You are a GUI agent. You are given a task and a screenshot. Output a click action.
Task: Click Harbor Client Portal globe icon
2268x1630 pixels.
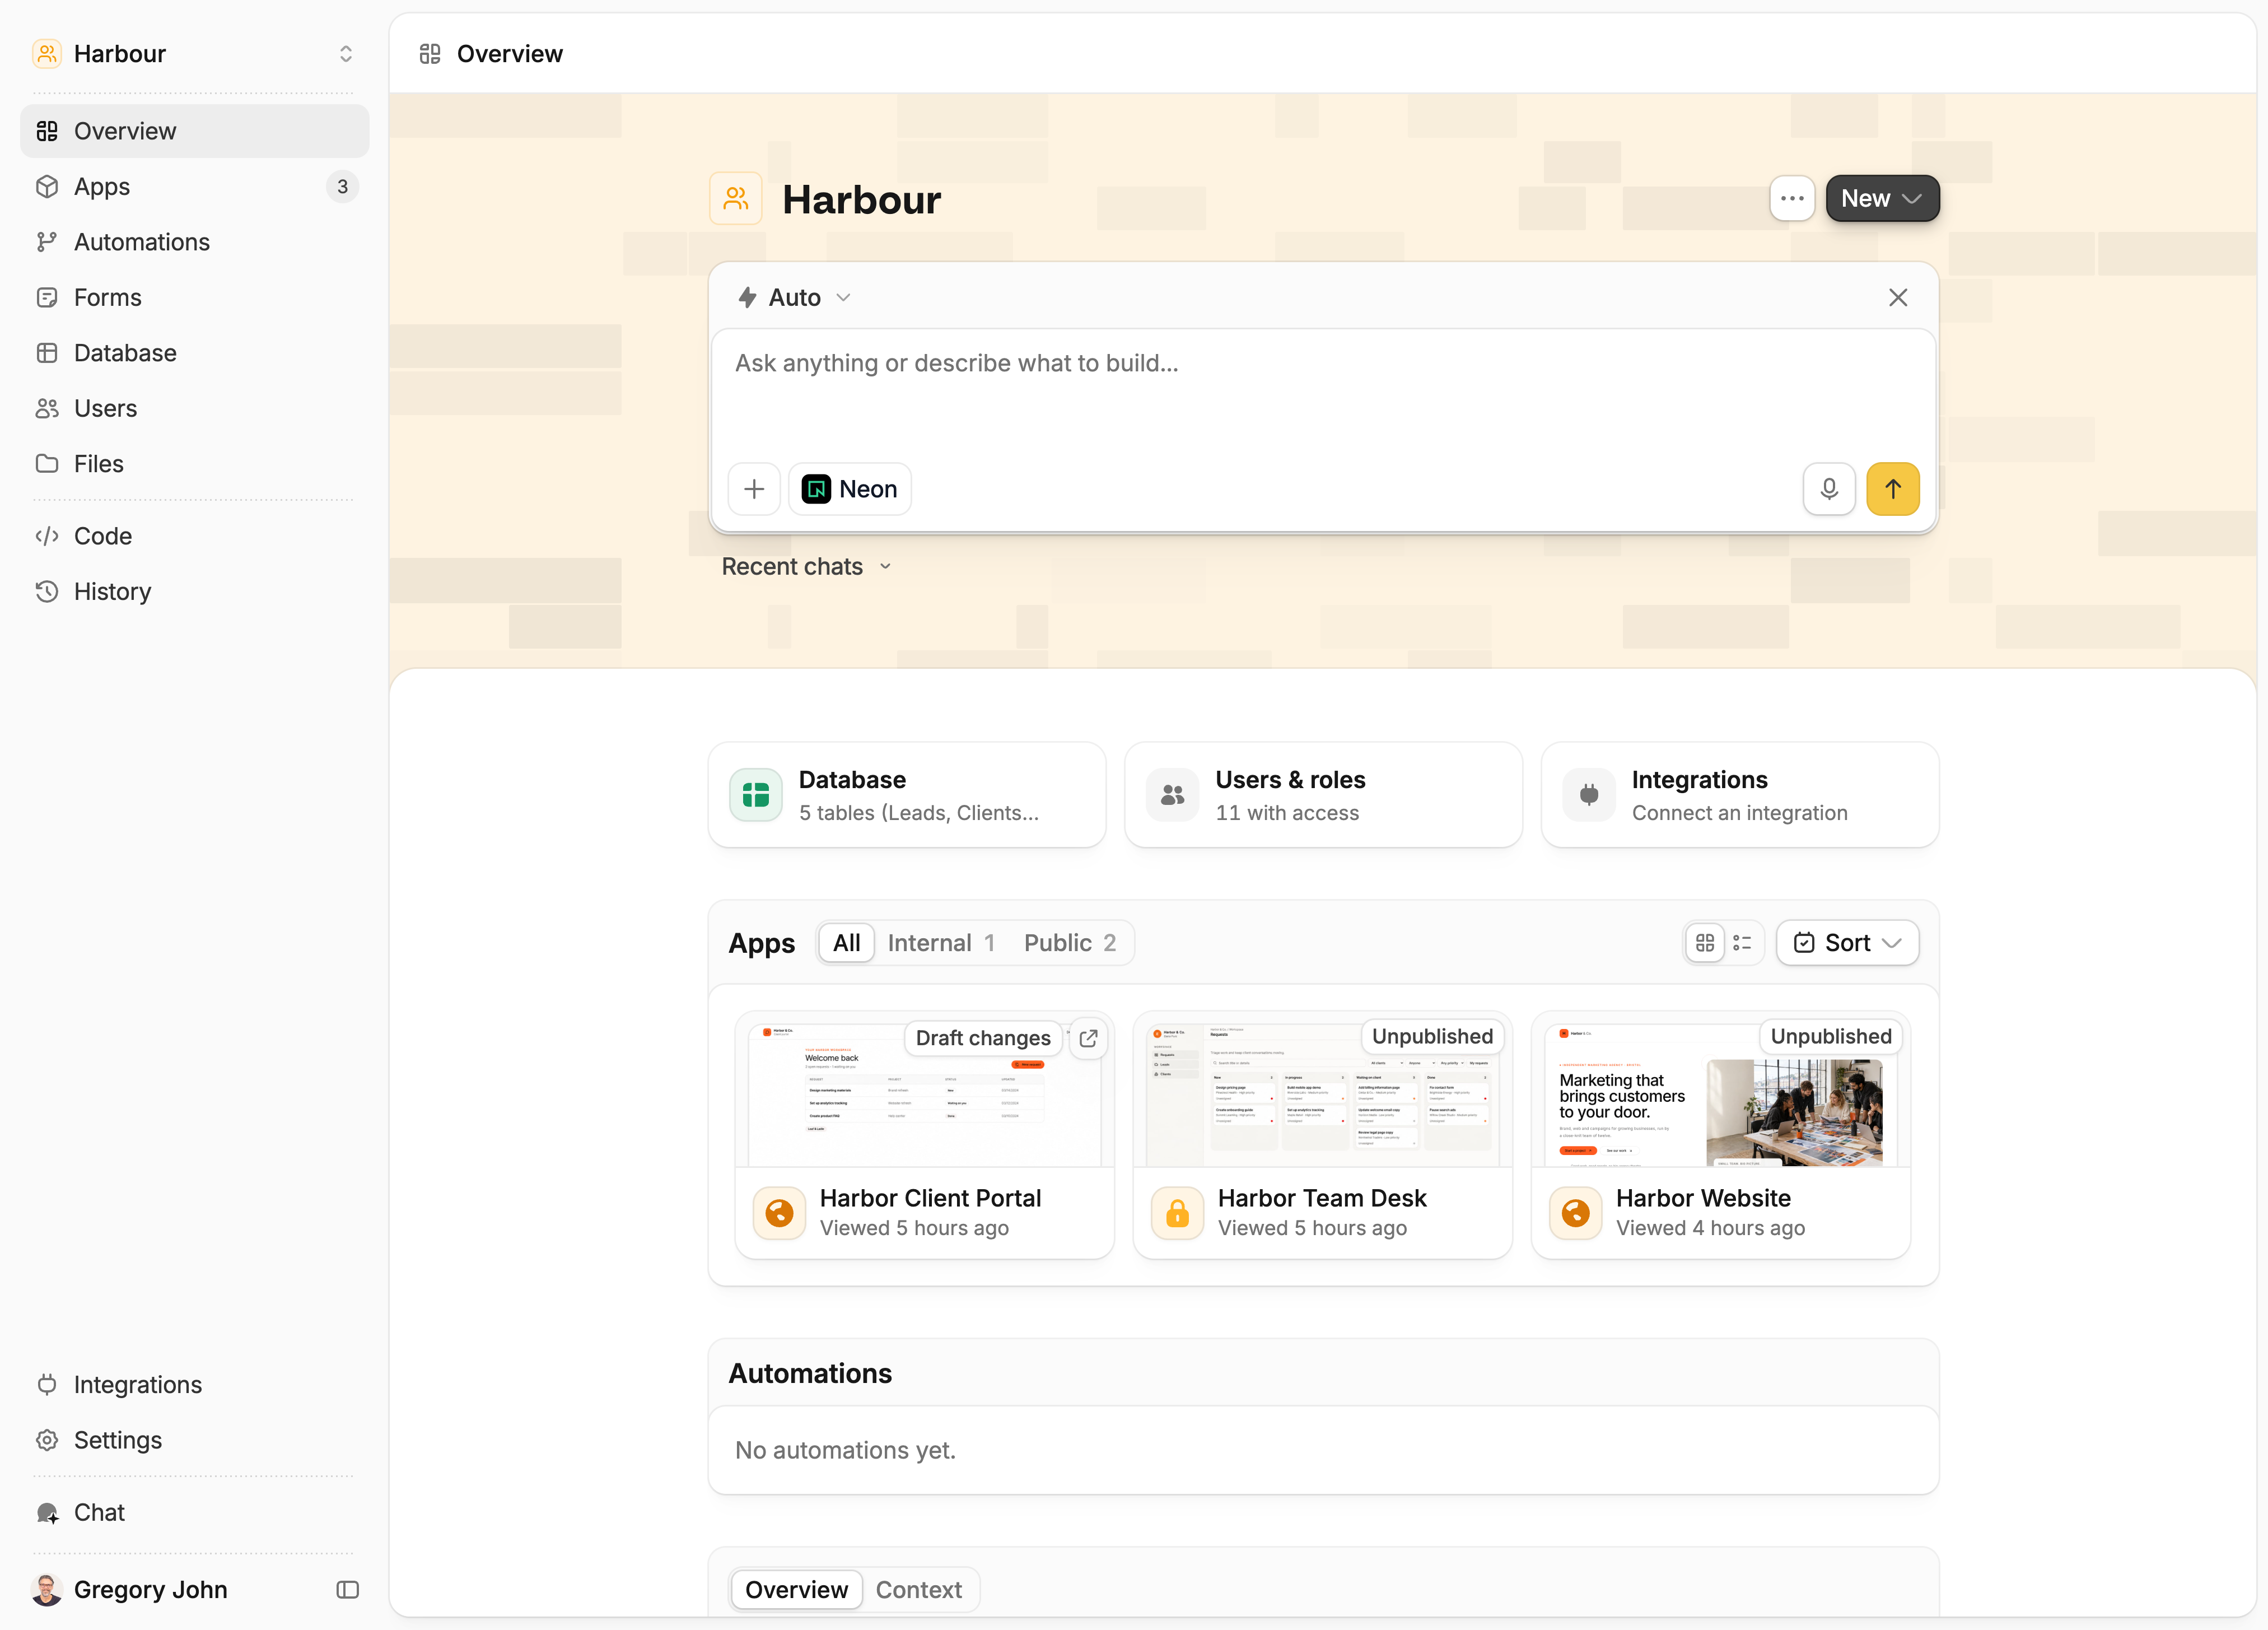click(779, 1213)
